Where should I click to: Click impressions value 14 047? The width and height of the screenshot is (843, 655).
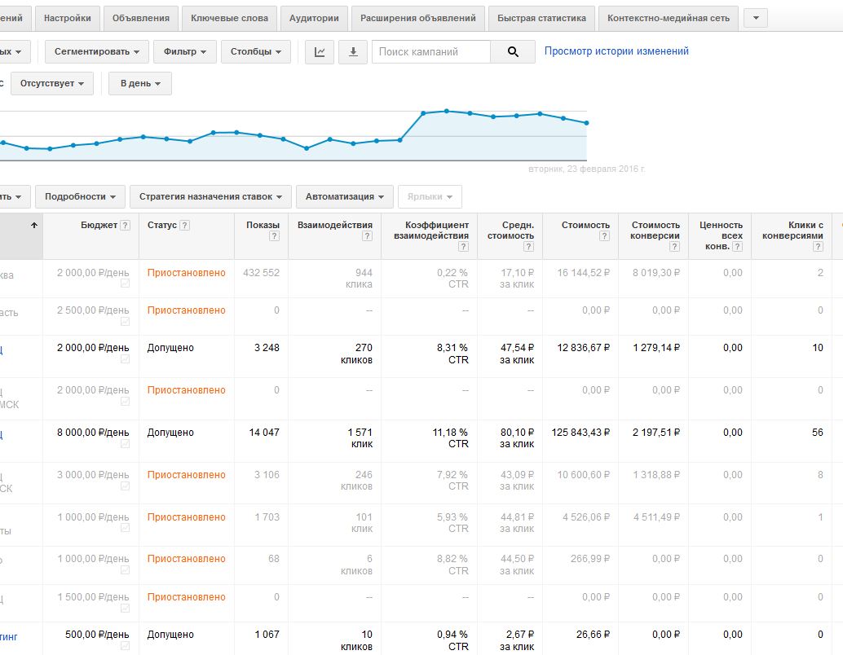[x=264, y=433]
